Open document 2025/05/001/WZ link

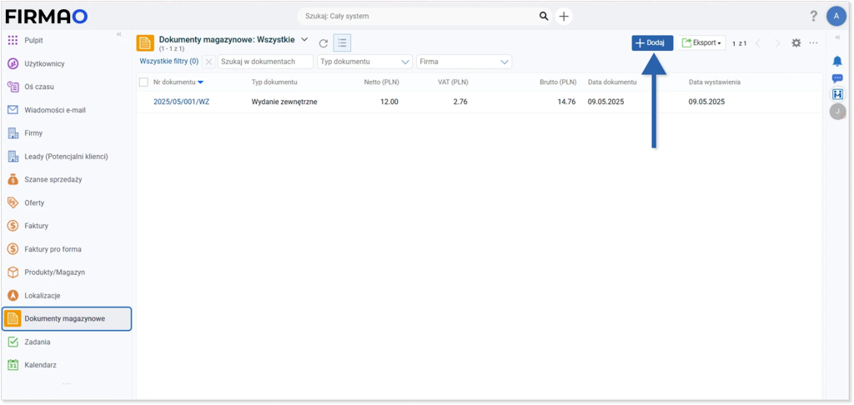coord(181,102)
